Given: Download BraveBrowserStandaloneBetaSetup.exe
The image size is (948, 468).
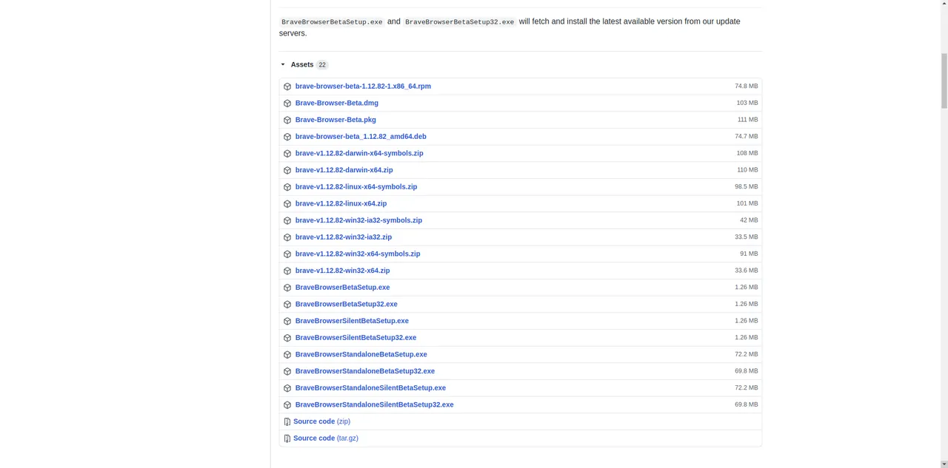Looking at the screenshot, I should point(361,354).
